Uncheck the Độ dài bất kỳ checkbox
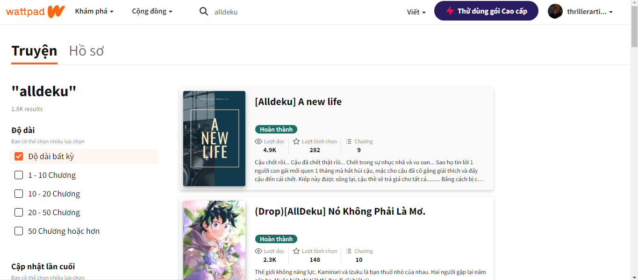This screenshot has width=638, height=280. [19, 156]
